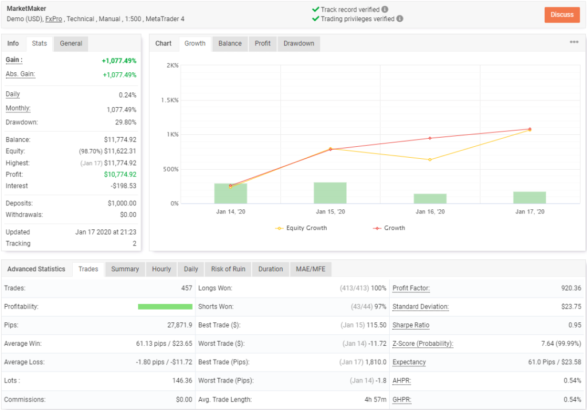The image size is (587, 410).
Task: Click the Monthly label in Info panel
Action: [x=18, y=108]
